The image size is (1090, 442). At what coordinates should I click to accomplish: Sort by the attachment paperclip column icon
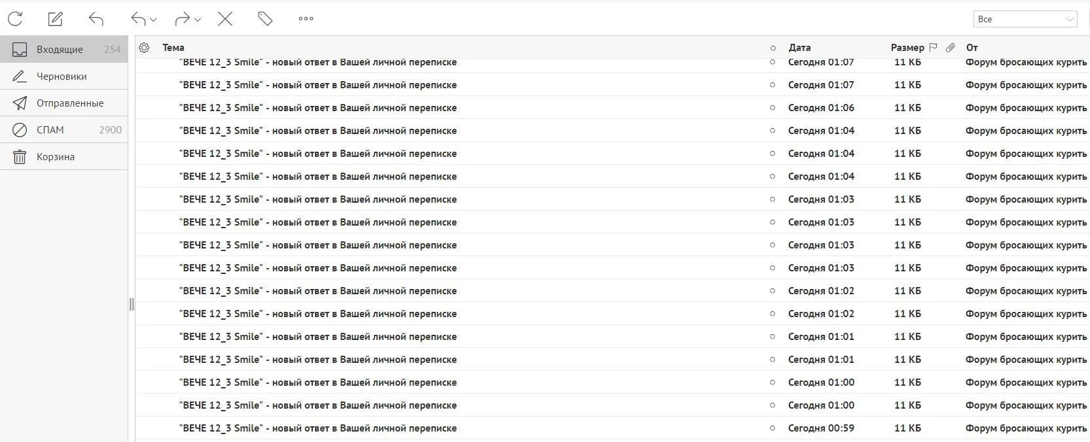click(951, 48)
